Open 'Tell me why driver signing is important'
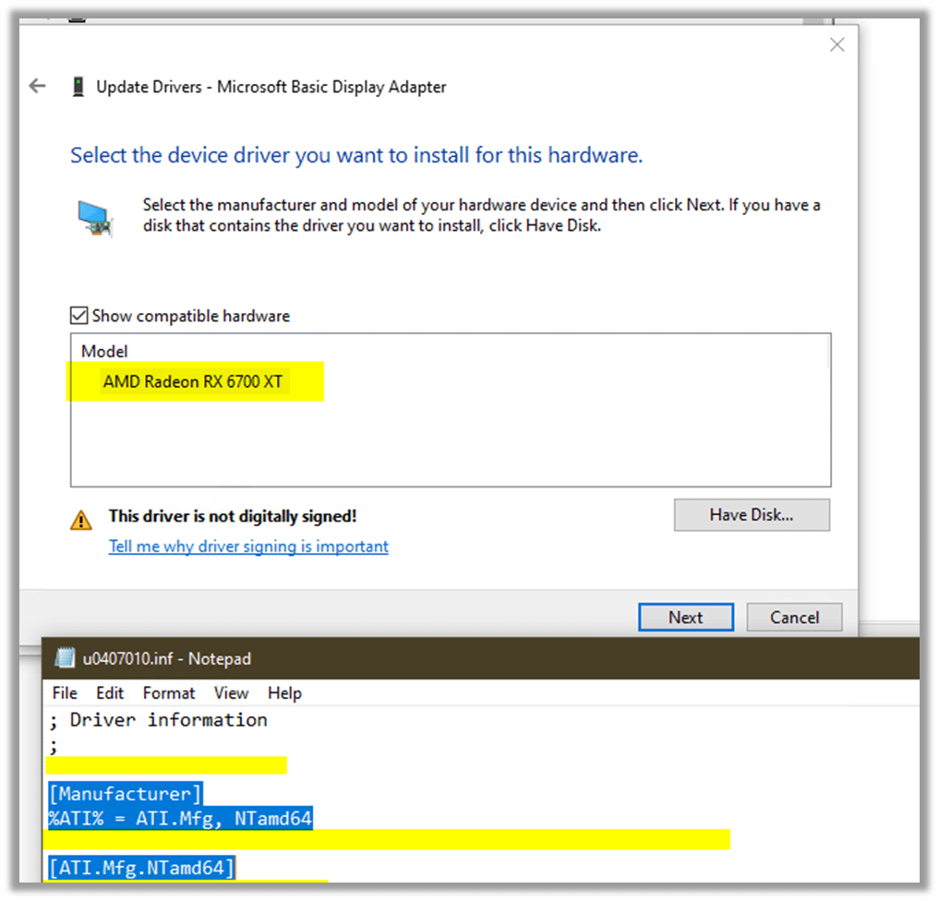Image resolution: width=939 pixels, height=901 pixels. 248,547
